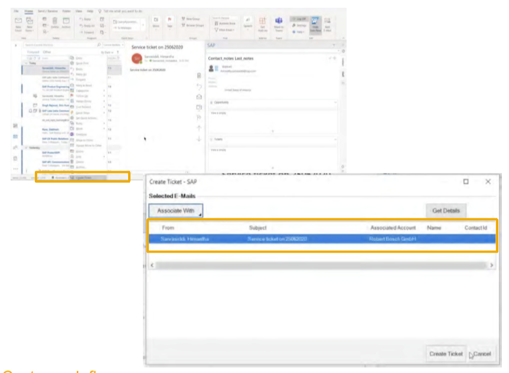Collapse the Today message group
Viewport: 509px width, 373px height.
pyautogui.click(x=27, y=63)
